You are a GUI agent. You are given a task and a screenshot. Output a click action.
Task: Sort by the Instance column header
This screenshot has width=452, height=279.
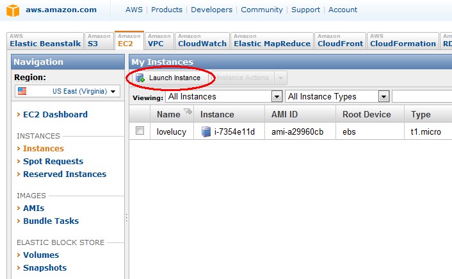(x=229, y=114)
